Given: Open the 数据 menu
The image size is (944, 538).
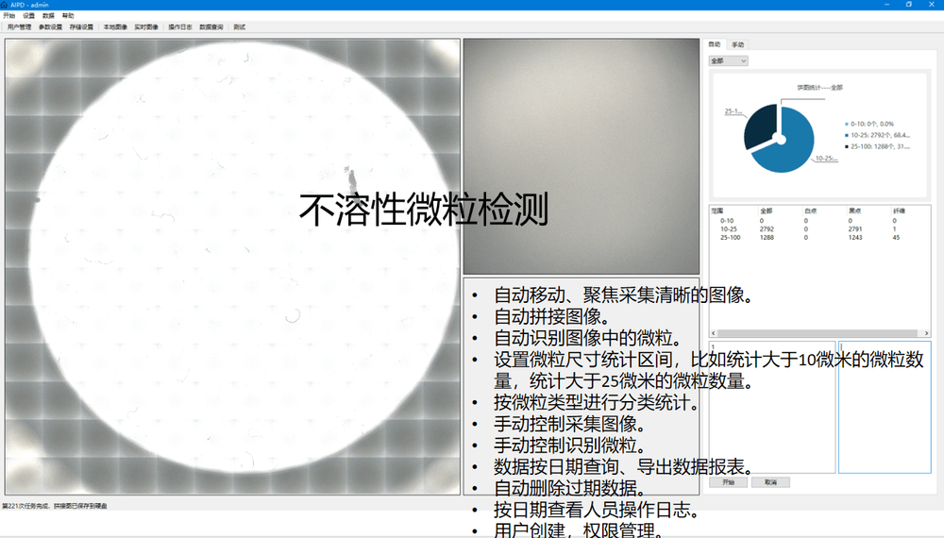Looking at the screenshot, I should 48,16.
